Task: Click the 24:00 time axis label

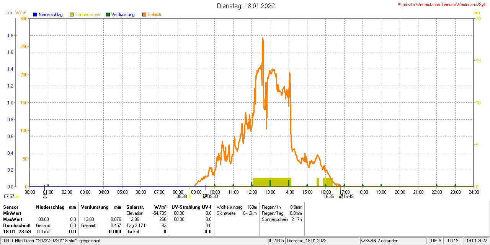Action: click(474, 192)
